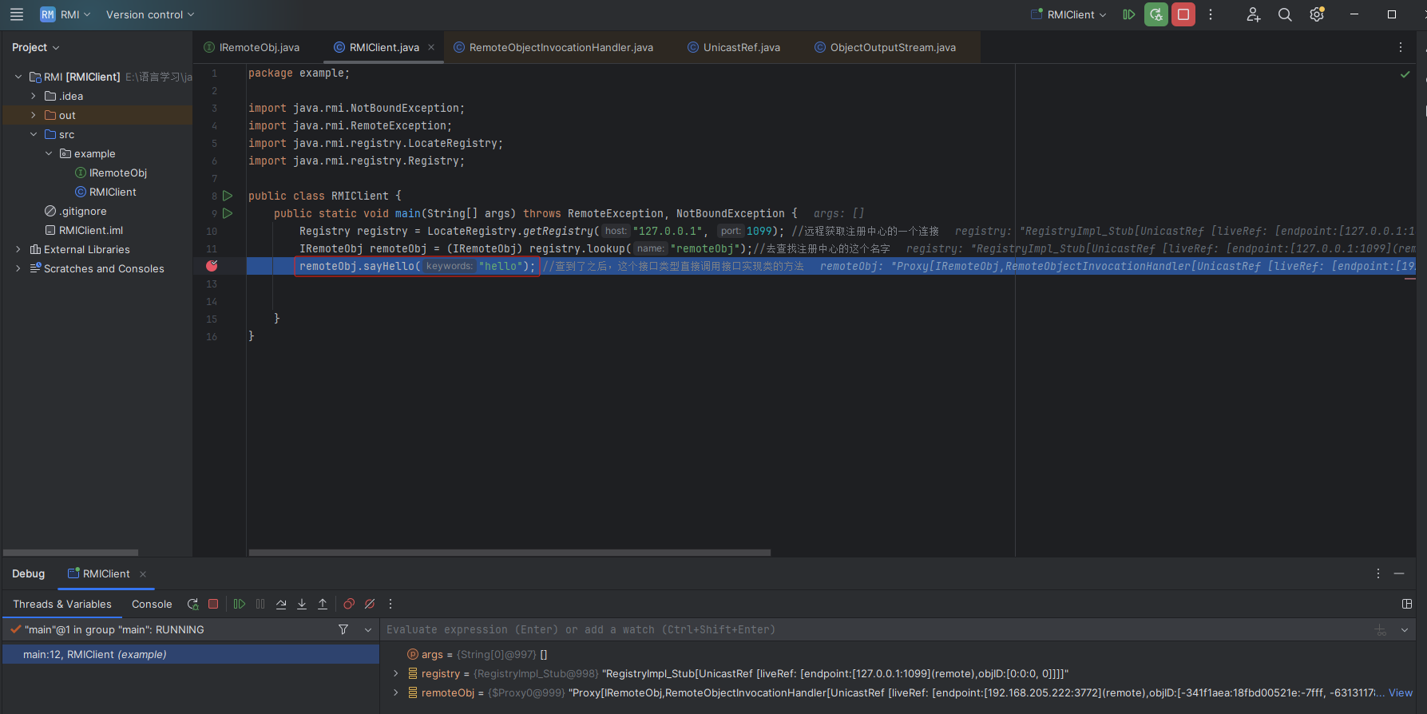Screen dimensions: 1427x714
Task: Click Resume Program in debug toolbar
Action: click(x=240, y=604)
